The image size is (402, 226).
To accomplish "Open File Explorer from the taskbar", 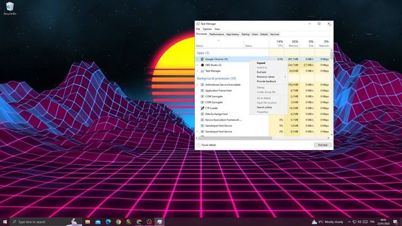I will click(88, 222).
